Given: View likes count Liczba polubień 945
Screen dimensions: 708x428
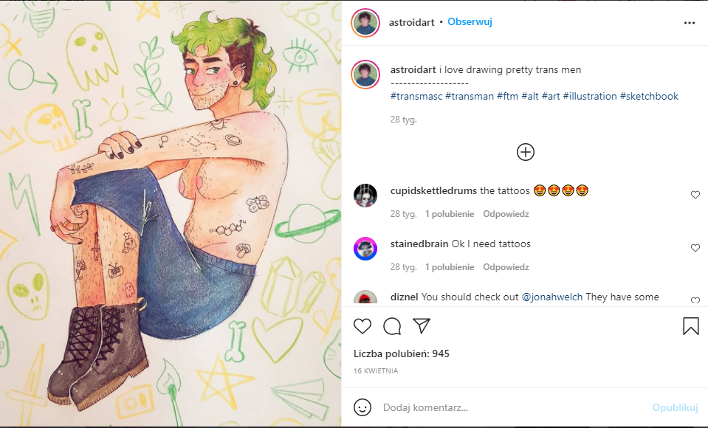Looking at the screenshot, I should pyautogui.click(x=402, y=353).
